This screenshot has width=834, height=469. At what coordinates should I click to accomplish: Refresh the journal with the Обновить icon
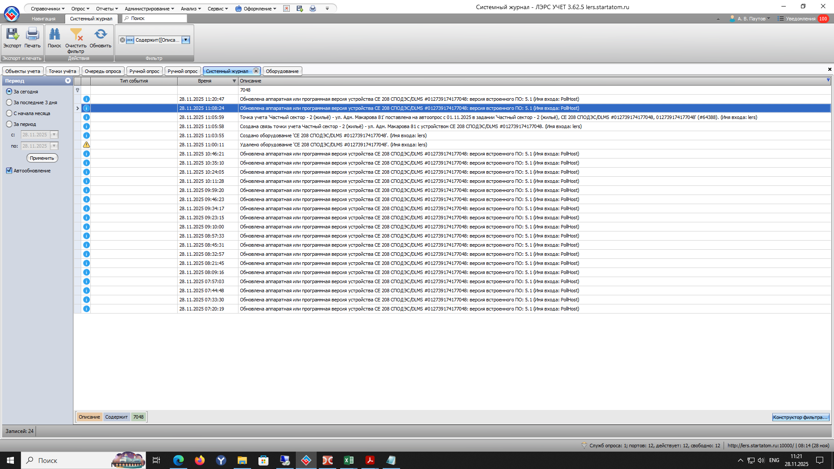click(x=100, y=35)
